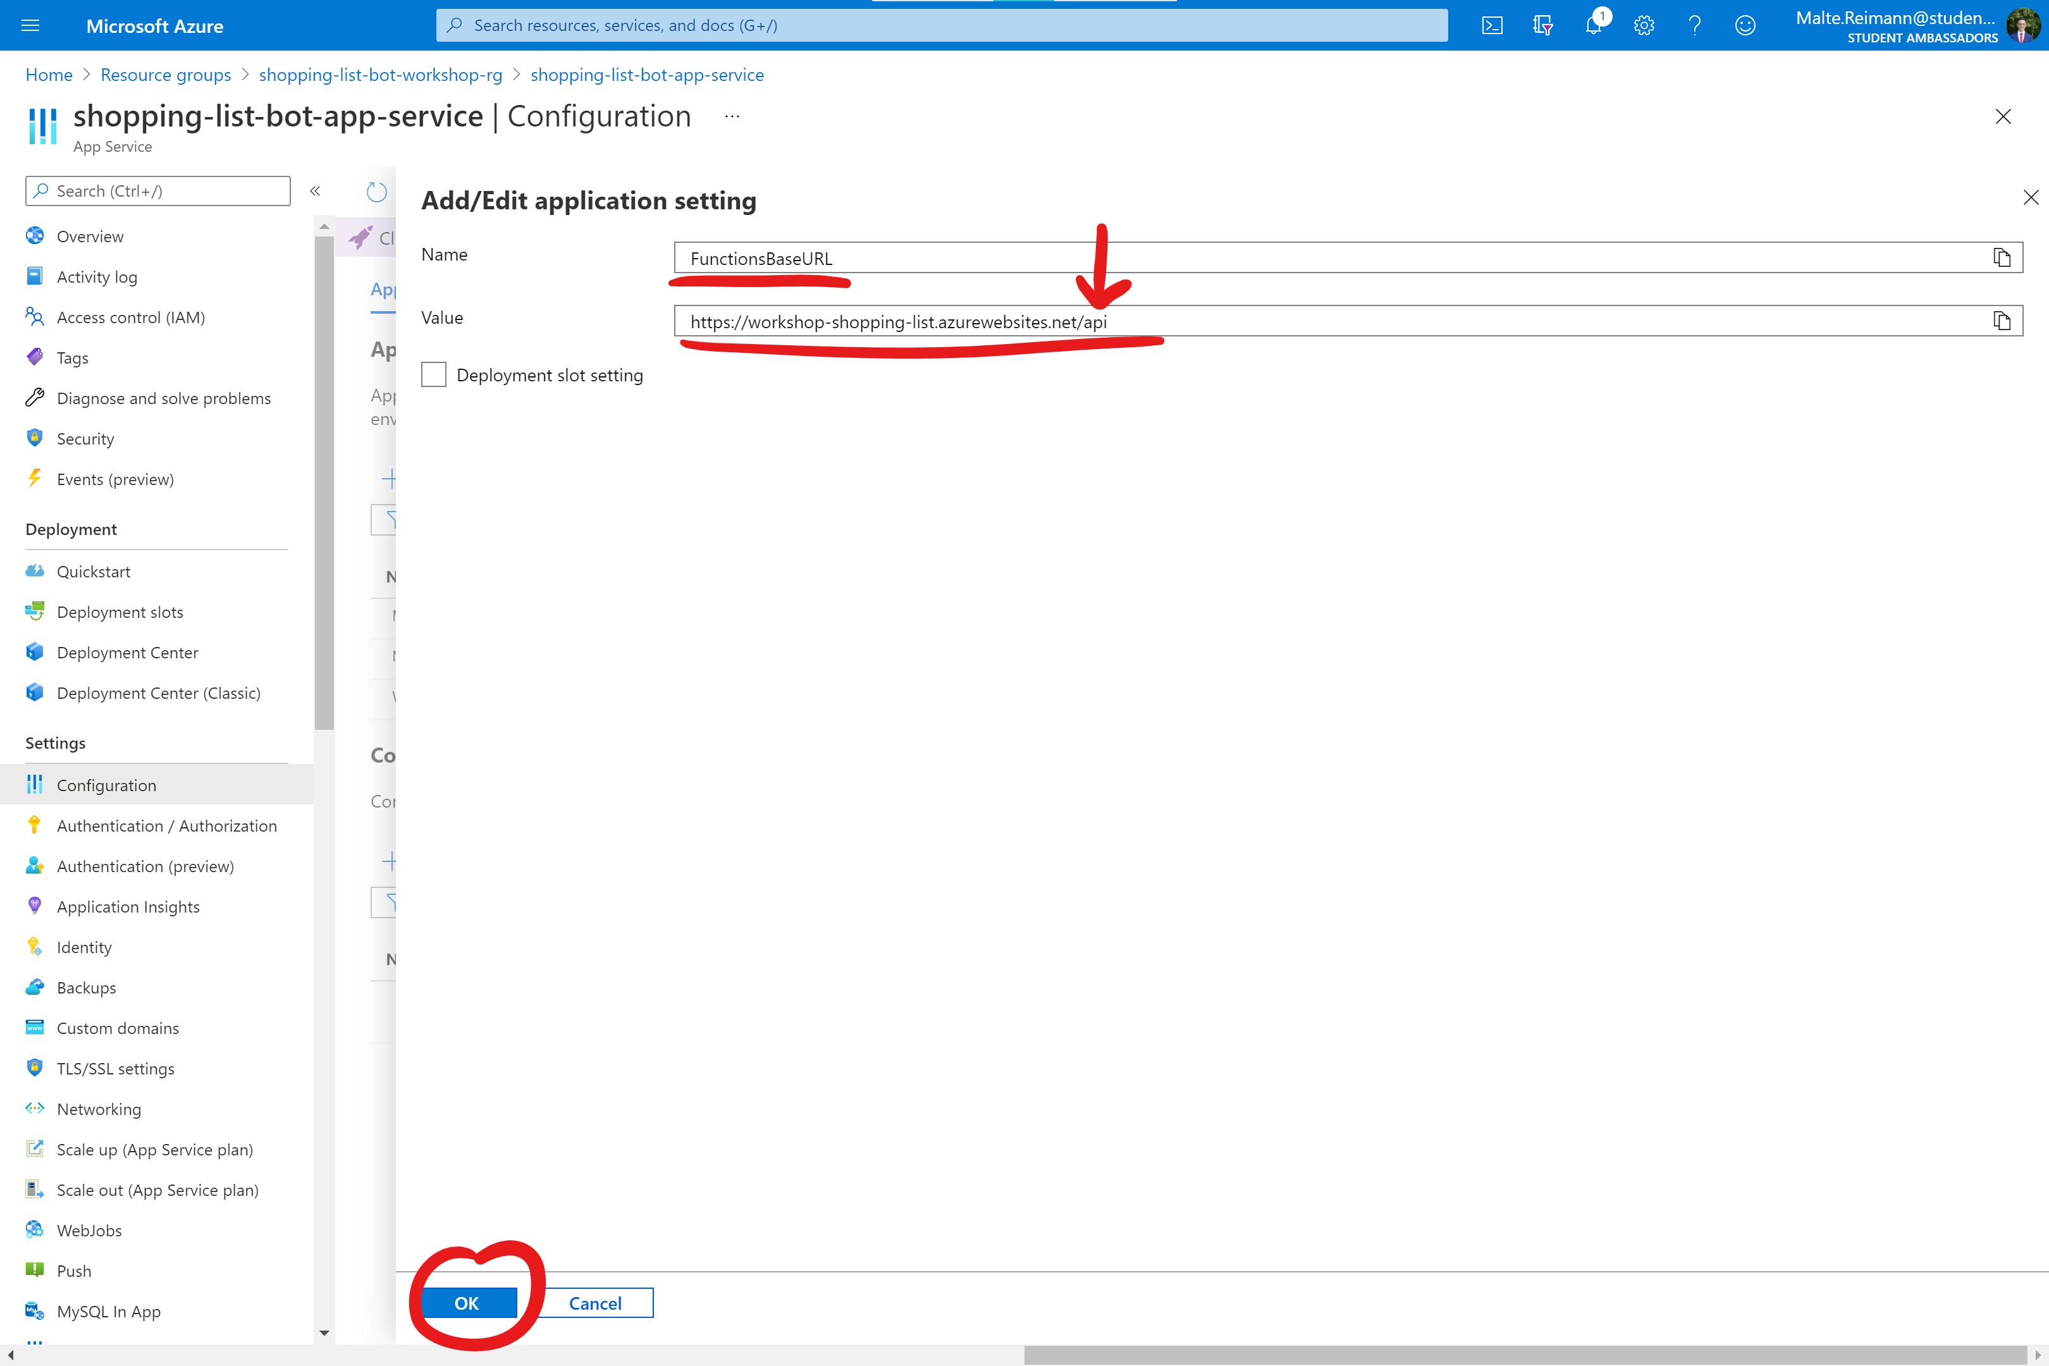
Task: Click the bottom horizontal scrollbar
Action: point(1525,1355)
